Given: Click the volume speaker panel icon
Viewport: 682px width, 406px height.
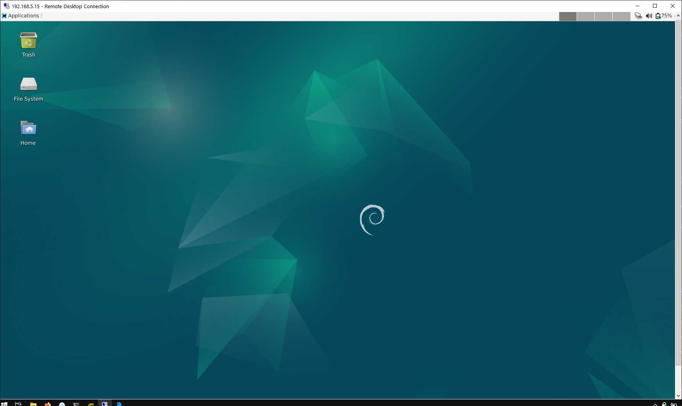Looking at the screenshot, I should (649, 16).
